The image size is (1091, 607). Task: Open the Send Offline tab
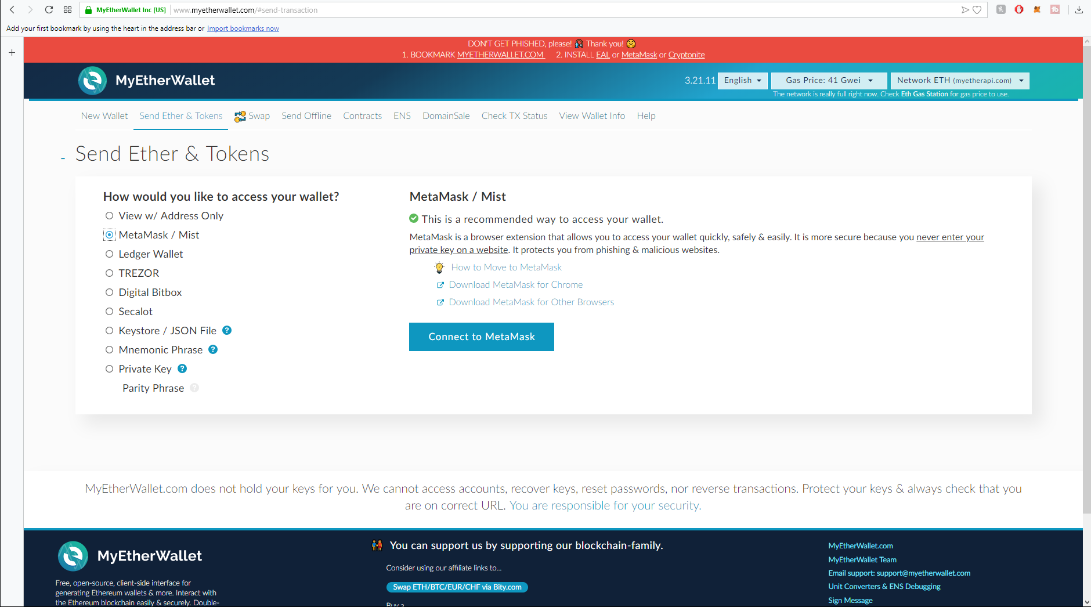[306, 116]
